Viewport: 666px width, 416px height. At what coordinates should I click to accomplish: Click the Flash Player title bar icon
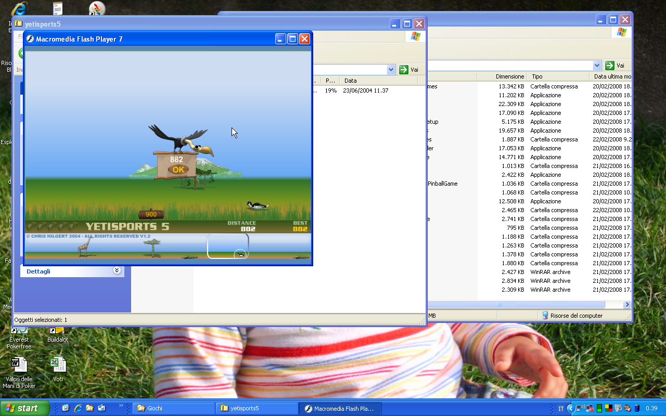(30, 39)
